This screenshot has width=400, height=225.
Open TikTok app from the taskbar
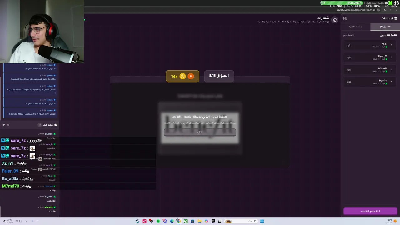coord(144,221)
